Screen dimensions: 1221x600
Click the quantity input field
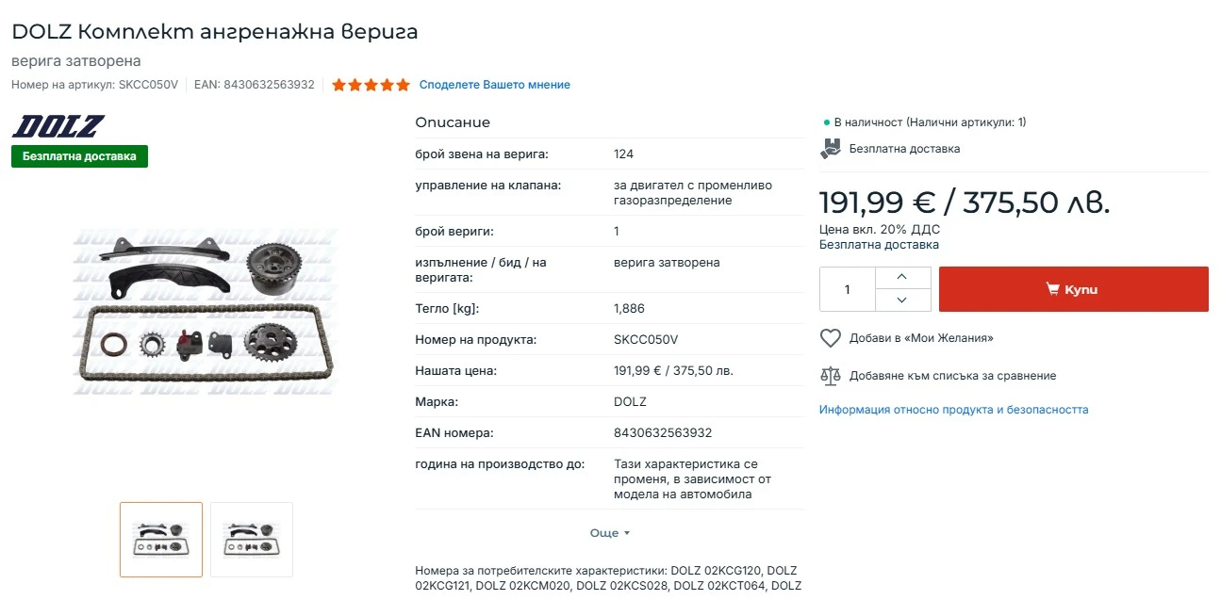[847, 289]
